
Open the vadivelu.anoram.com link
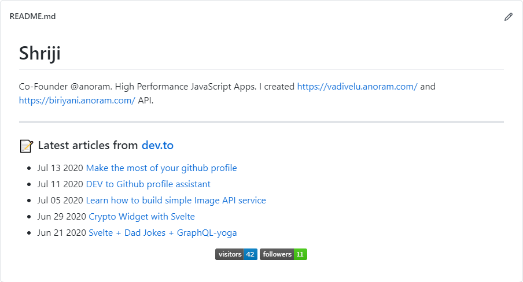click(x=357, y=87)
